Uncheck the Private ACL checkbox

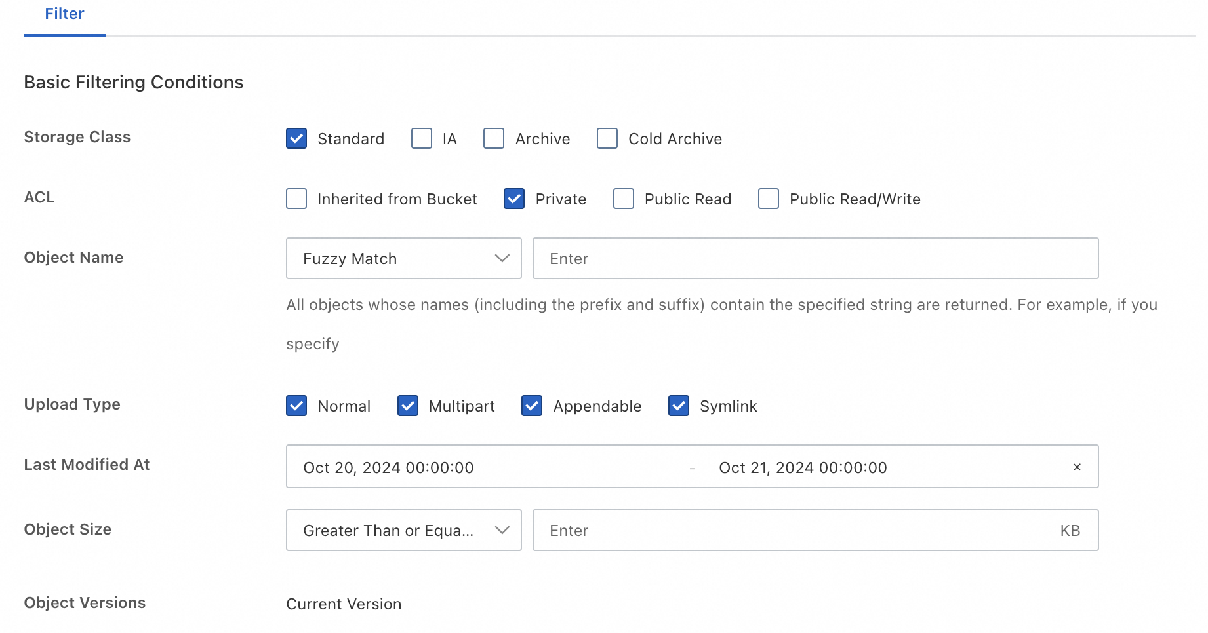514,199
